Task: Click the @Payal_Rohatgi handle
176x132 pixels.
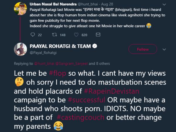Action: (43, 52)
